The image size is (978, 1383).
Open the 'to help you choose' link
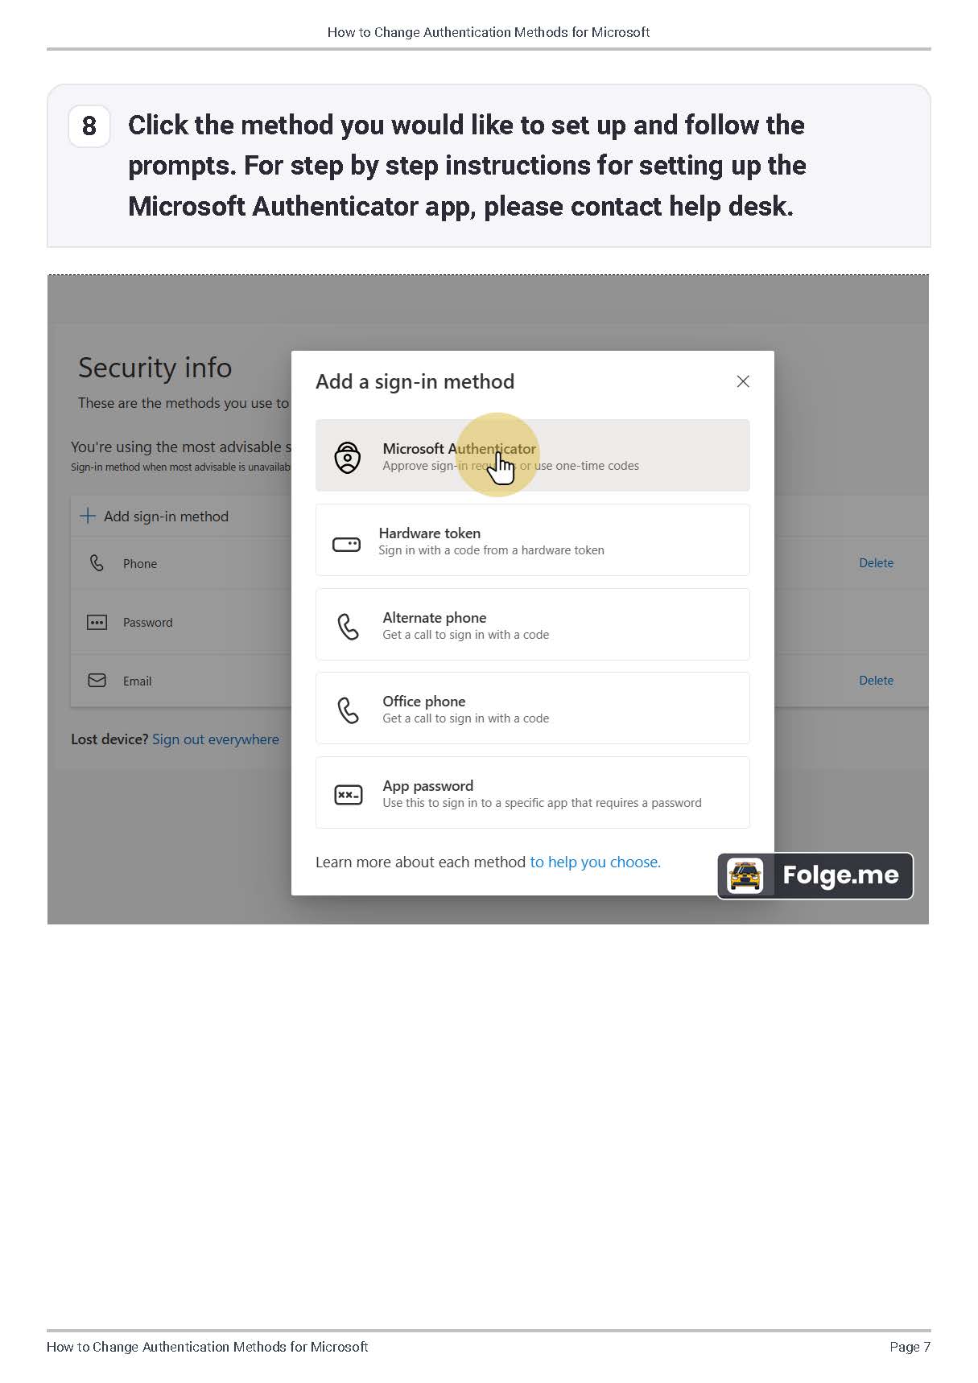point(595,862)
